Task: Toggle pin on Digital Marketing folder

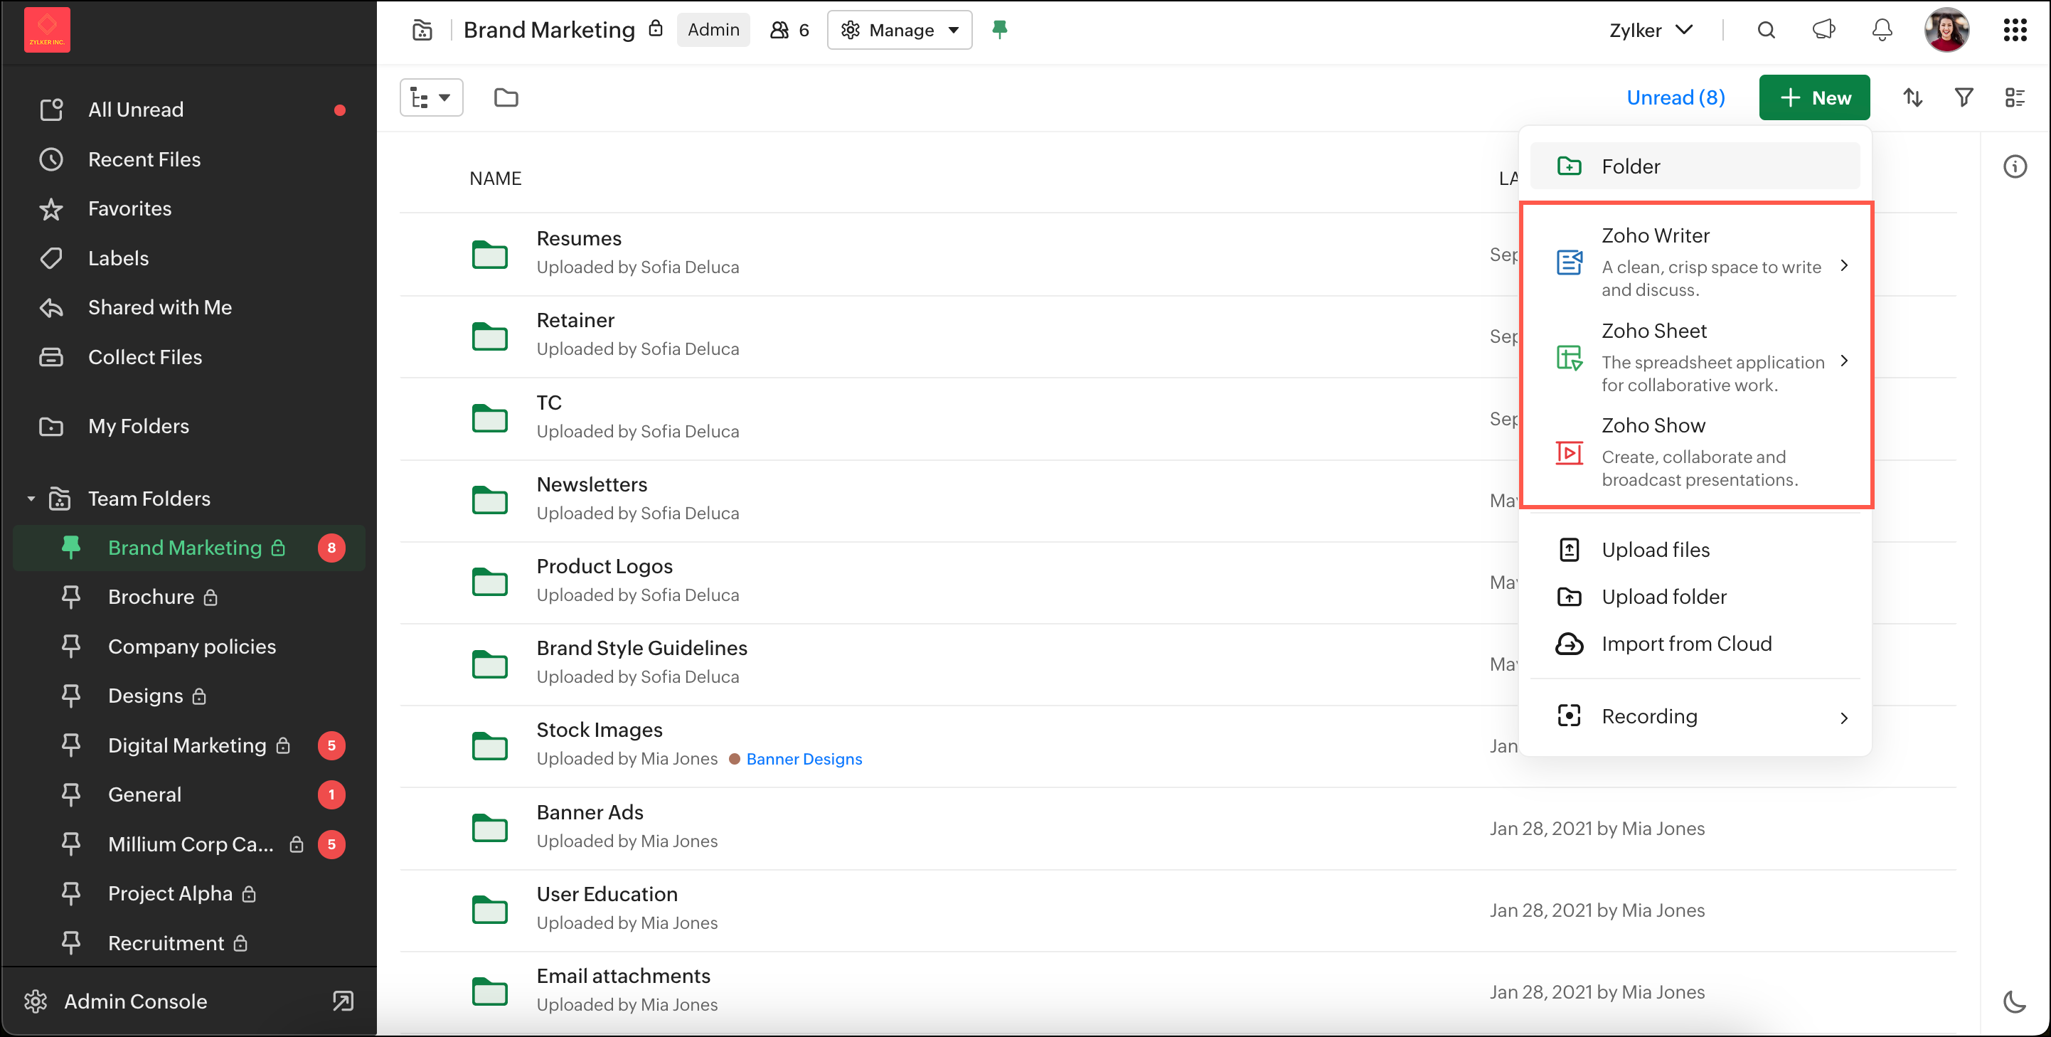Action: [x=71, y=745]
